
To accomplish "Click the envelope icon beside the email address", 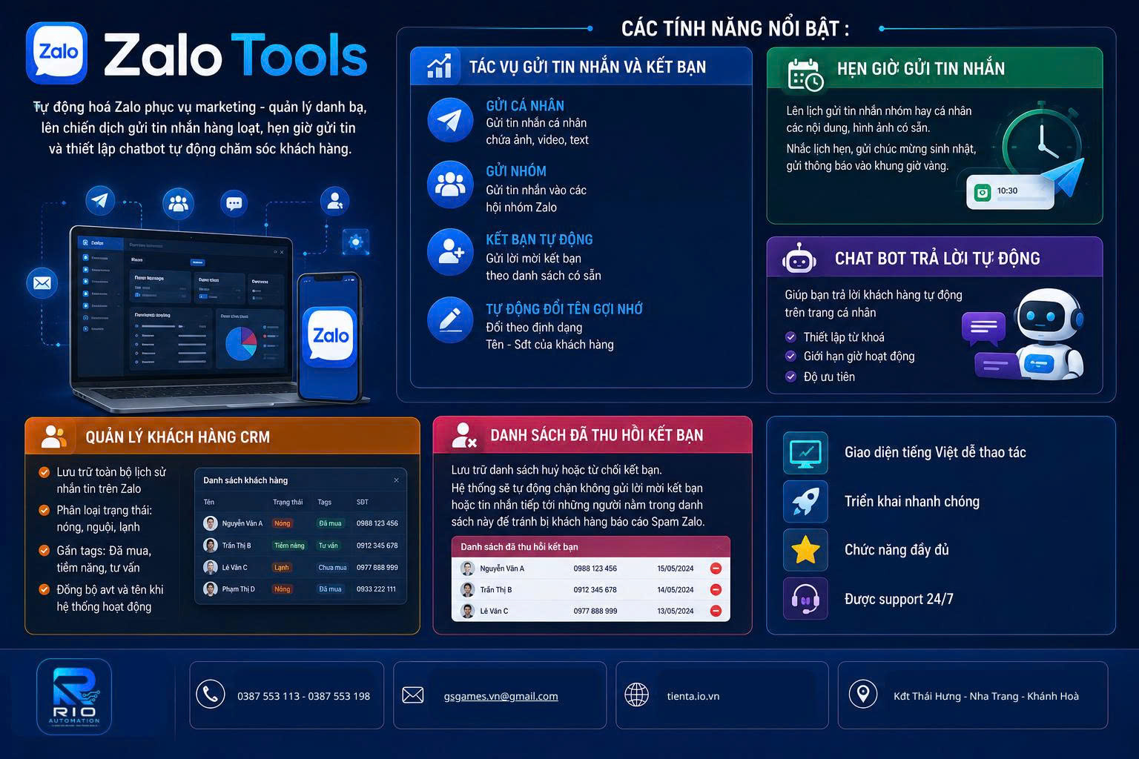I will (x=413, y=695).
